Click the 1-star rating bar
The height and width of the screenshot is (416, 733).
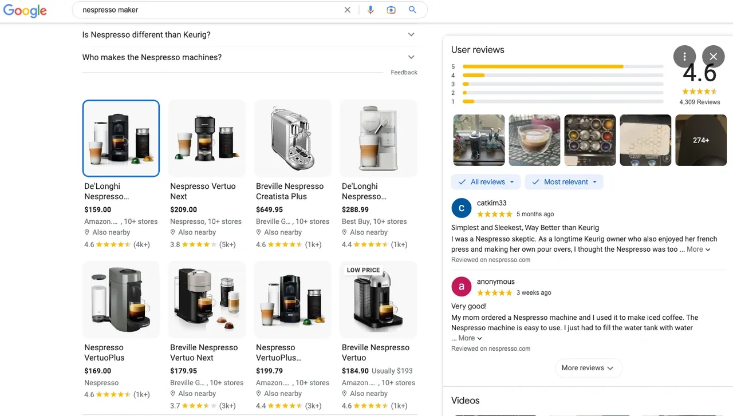pyautogui.click(x=563, y=102)
